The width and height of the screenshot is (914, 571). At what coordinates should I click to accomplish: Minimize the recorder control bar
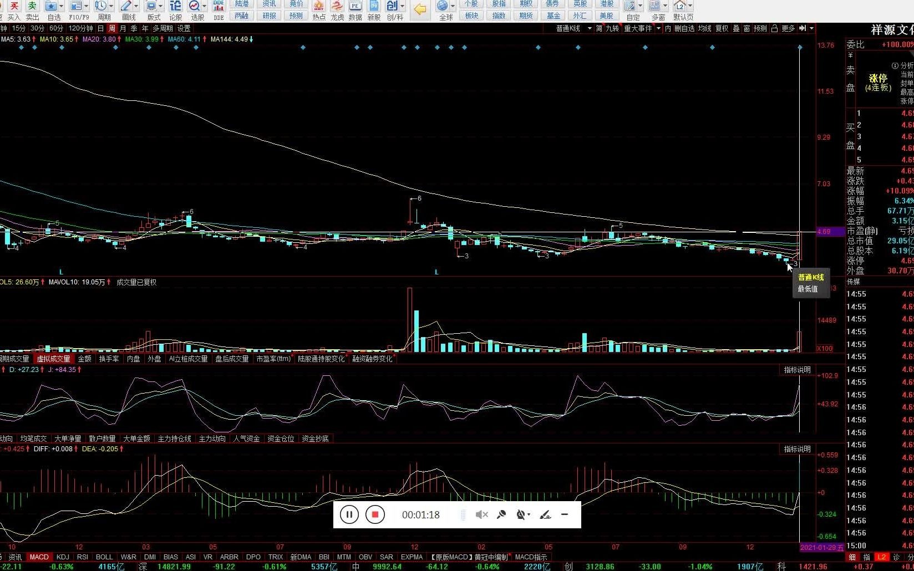[x=565, y=514]
